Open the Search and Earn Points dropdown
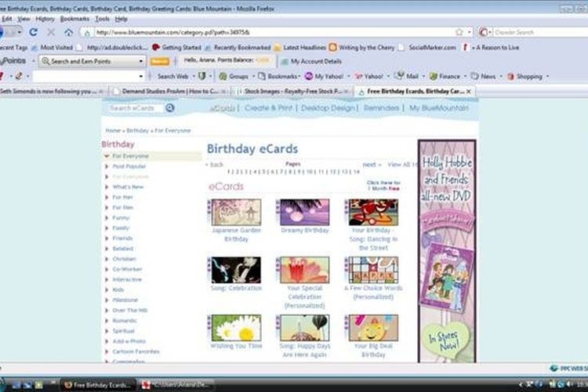Viewport: 588px width, 392px height. (140, 61)
